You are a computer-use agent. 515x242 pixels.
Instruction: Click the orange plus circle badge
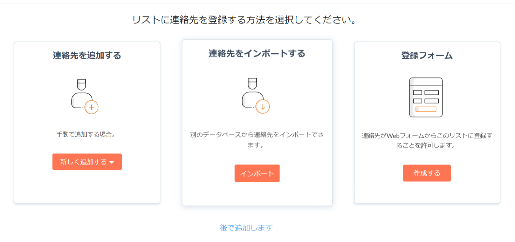[x=92, y=107]
